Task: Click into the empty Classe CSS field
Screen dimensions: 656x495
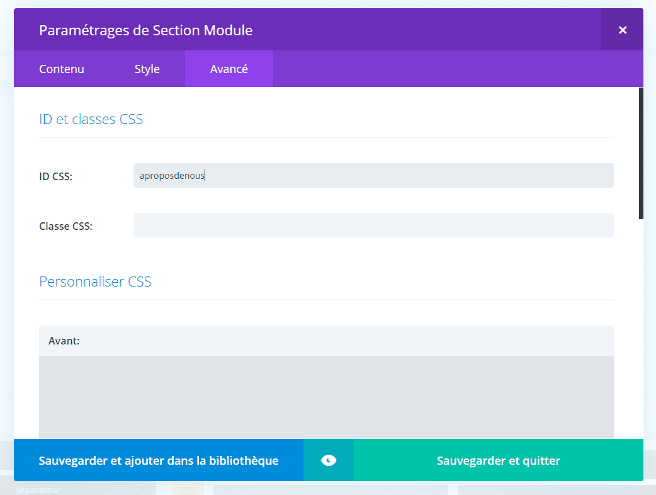Action: tap(373, 225)
